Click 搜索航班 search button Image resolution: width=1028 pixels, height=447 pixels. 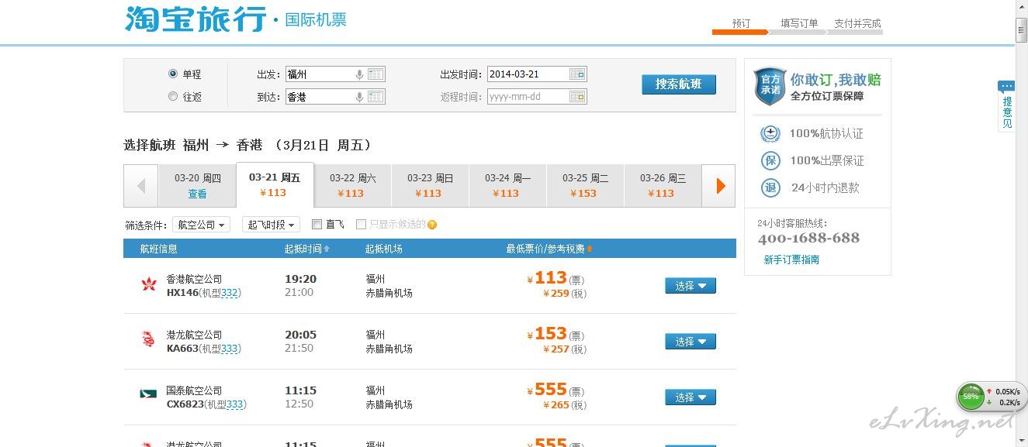pos(679,84)
